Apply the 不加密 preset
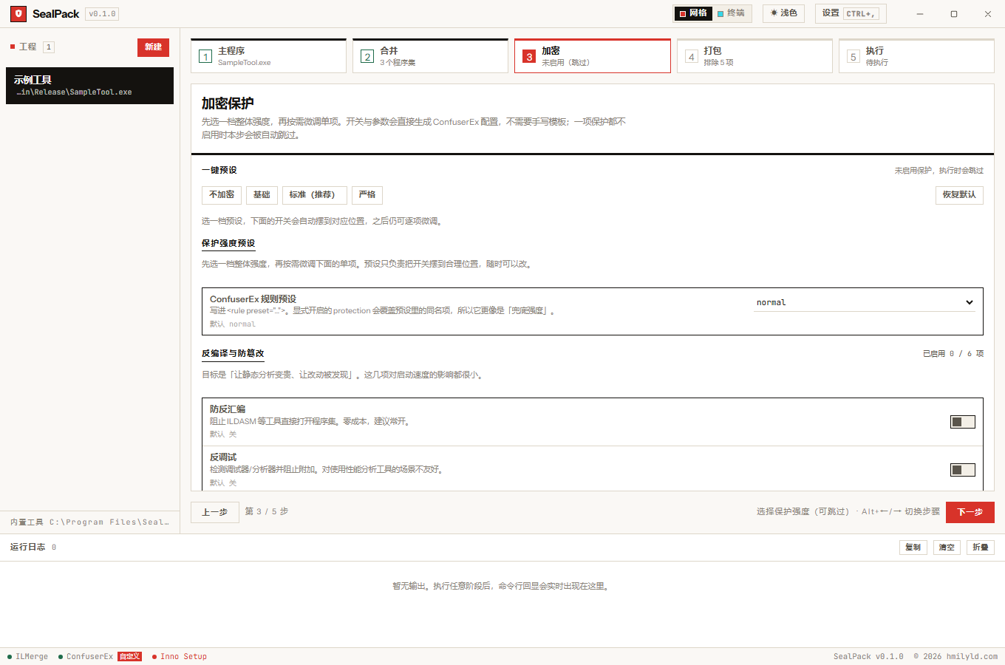 (222, 195)
